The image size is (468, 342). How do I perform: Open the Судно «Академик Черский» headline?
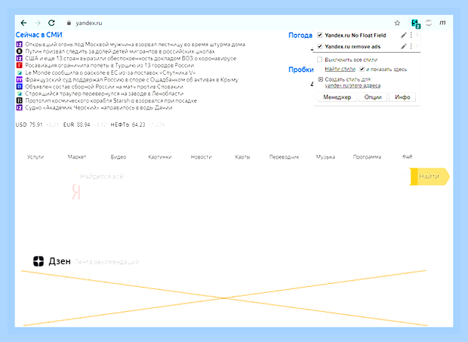[x=98, y=107]
